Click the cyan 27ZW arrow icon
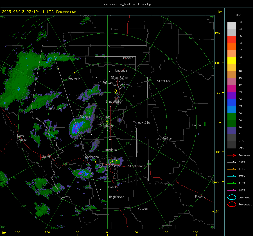 click(232, 177)
